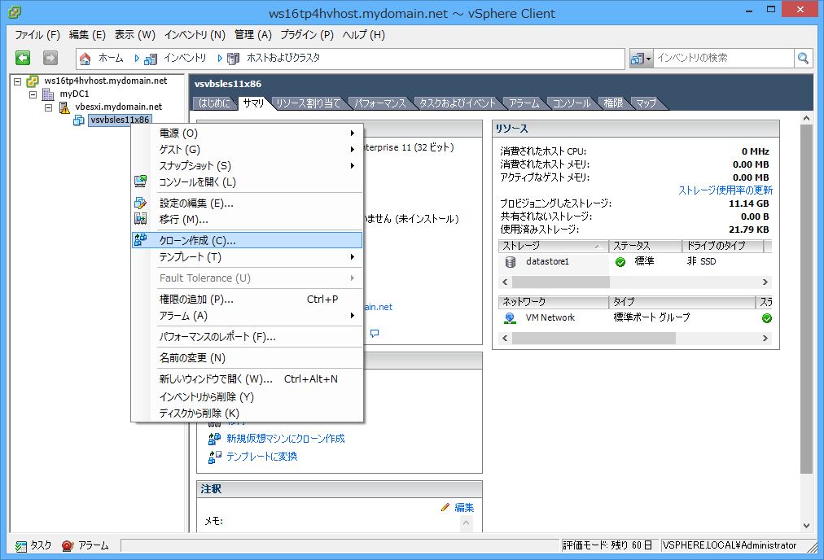The width and height of the screenshot is (824, 560).
Task: Click the icon beside テンプレートに変換
Action: pos(214,457)
